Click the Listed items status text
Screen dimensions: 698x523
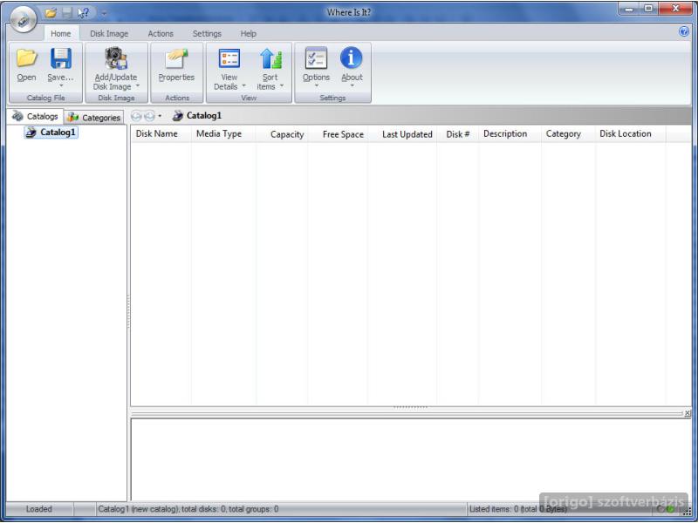click(518, 509)
